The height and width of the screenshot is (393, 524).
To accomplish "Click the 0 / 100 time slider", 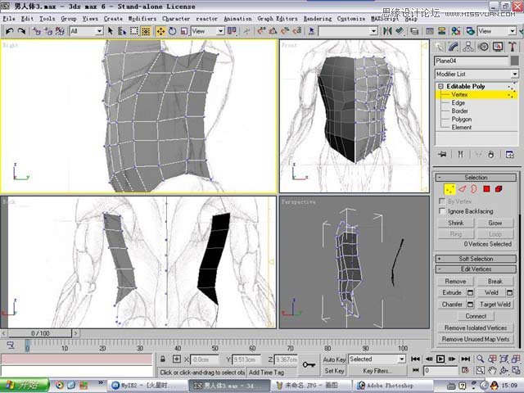I will [x=40, y=334].
